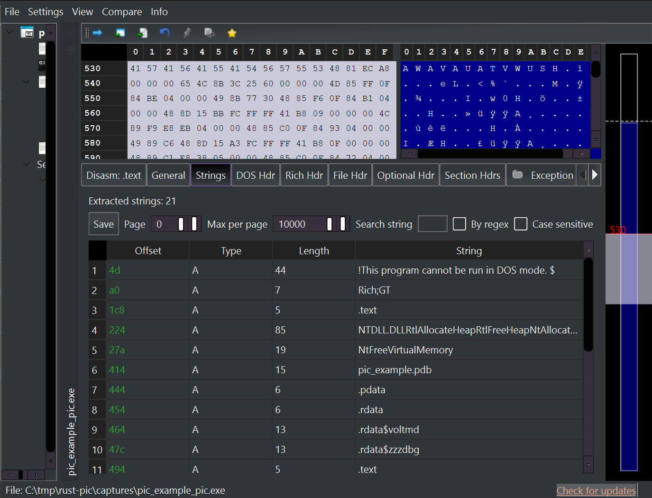This screenshot has width=652, height=498.
Task: Toggle the chevron under the sections node
Action: [x=42, y=179]
